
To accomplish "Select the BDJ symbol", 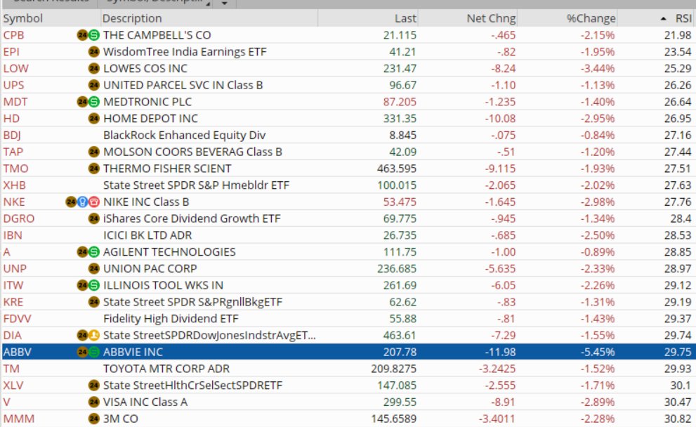I will click(x=12, y=136).
